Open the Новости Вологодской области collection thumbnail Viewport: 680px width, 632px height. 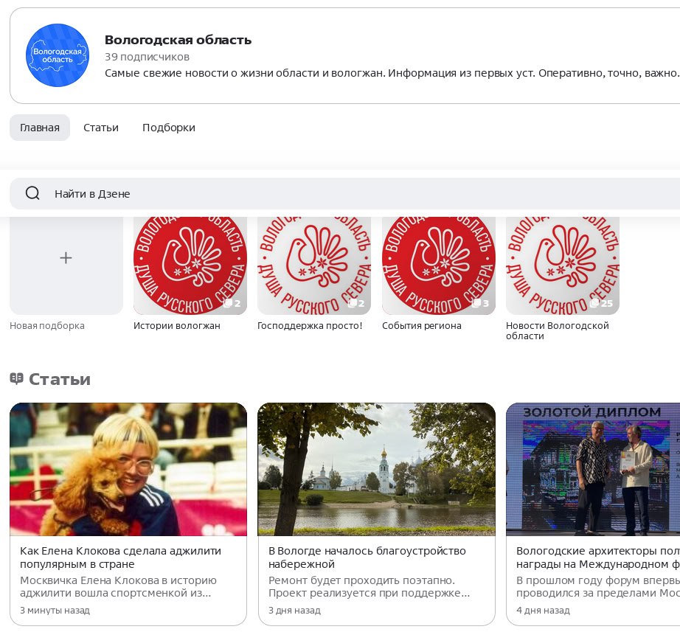(x=563, y=265)
